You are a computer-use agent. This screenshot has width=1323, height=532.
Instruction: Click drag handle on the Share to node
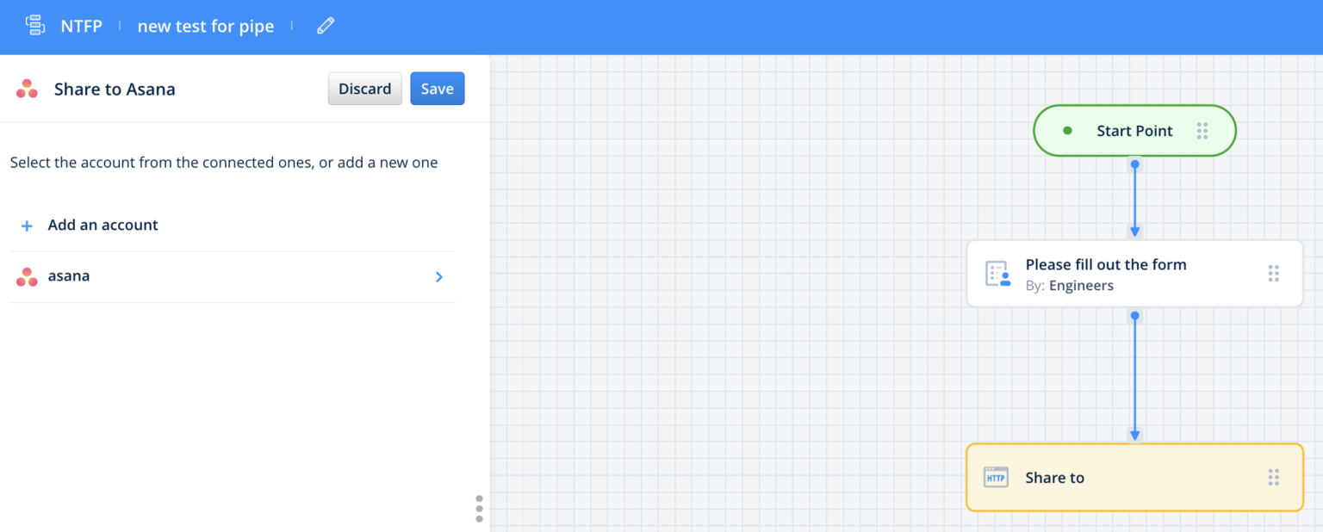click(1273, 478)
